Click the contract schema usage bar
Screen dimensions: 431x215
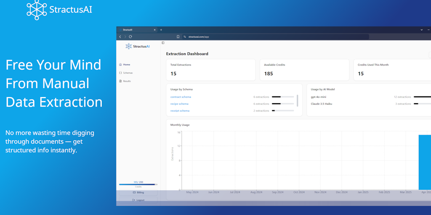pos(283,97)
